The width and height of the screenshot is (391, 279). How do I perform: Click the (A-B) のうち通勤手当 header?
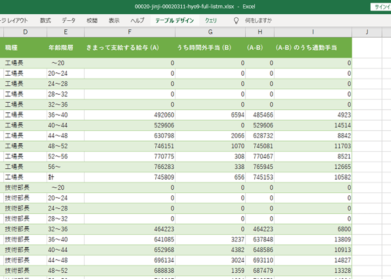click(x=313, y=48)
